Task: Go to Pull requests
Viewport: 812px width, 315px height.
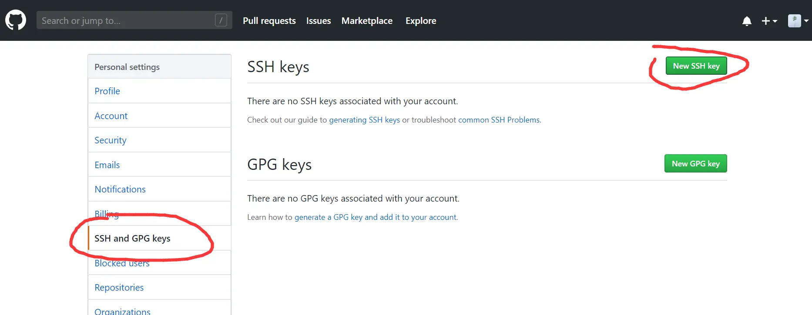Action: (269, 21)
